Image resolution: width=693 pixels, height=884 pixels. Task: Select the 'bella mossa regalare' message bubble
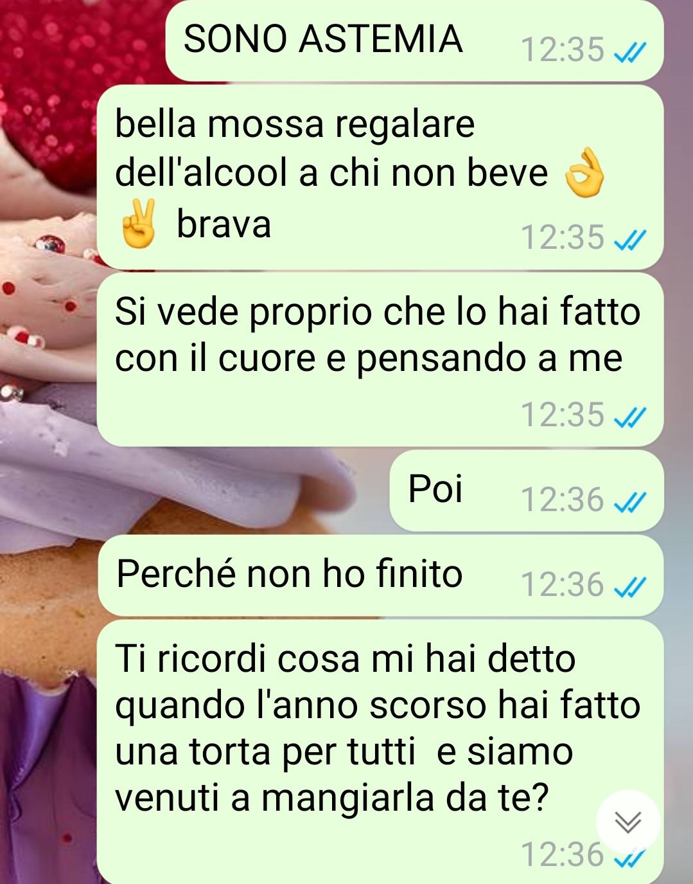pyautogui.click(x=380, y=177)
